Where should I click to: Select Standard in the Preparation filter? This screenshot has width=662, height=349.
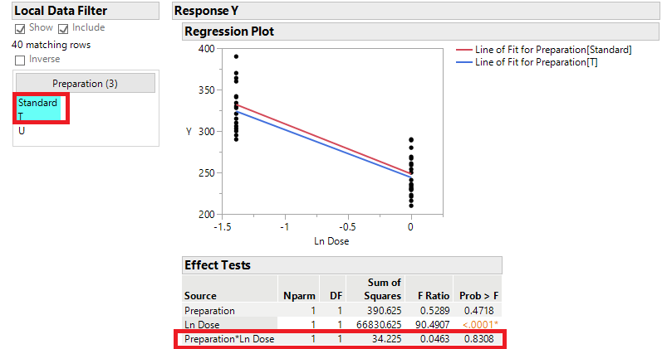pos(38,103)
